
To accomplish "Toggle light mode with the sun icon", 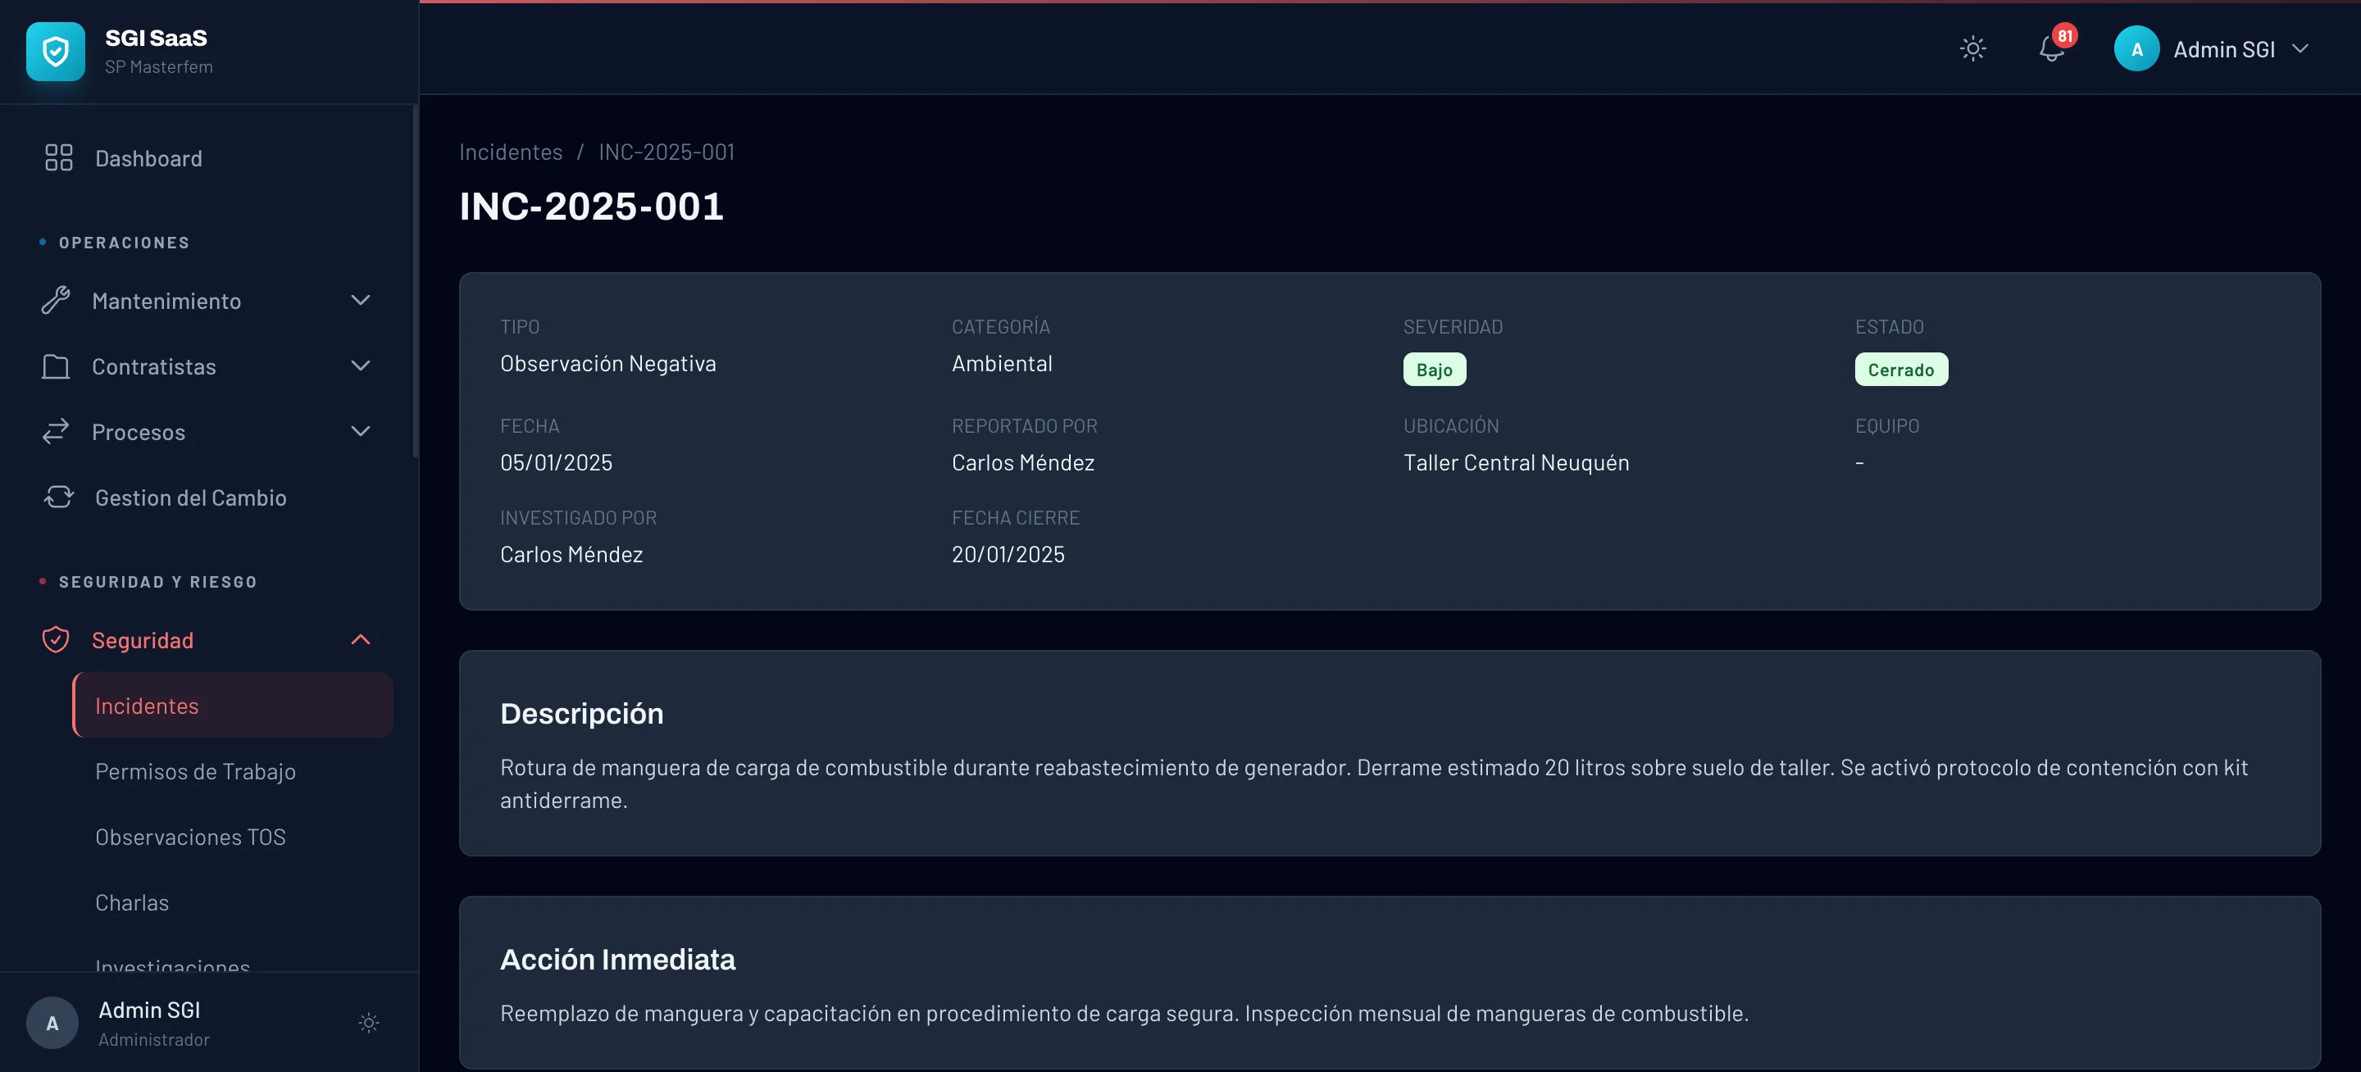I will point(1972,48).
